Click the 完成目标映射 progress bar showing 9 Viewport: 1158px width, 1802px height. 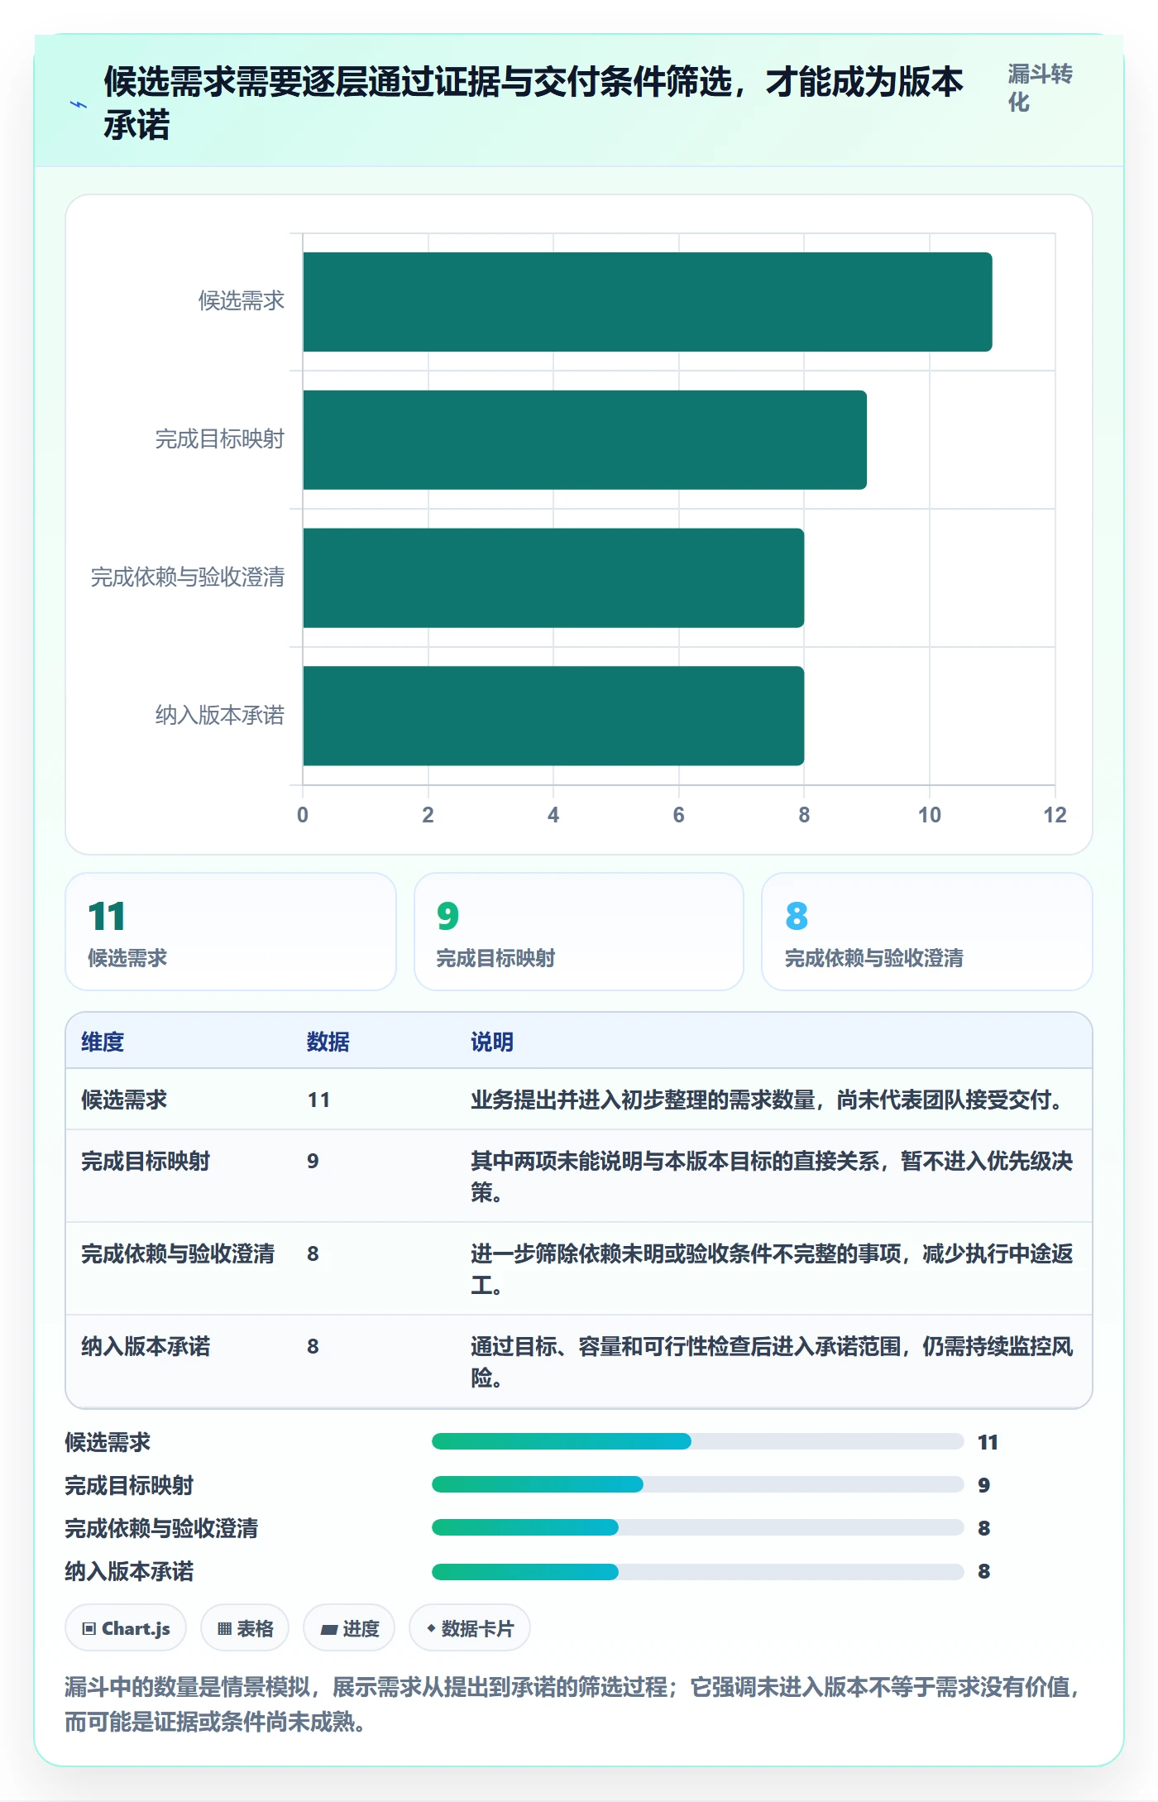coord(697,1484)
